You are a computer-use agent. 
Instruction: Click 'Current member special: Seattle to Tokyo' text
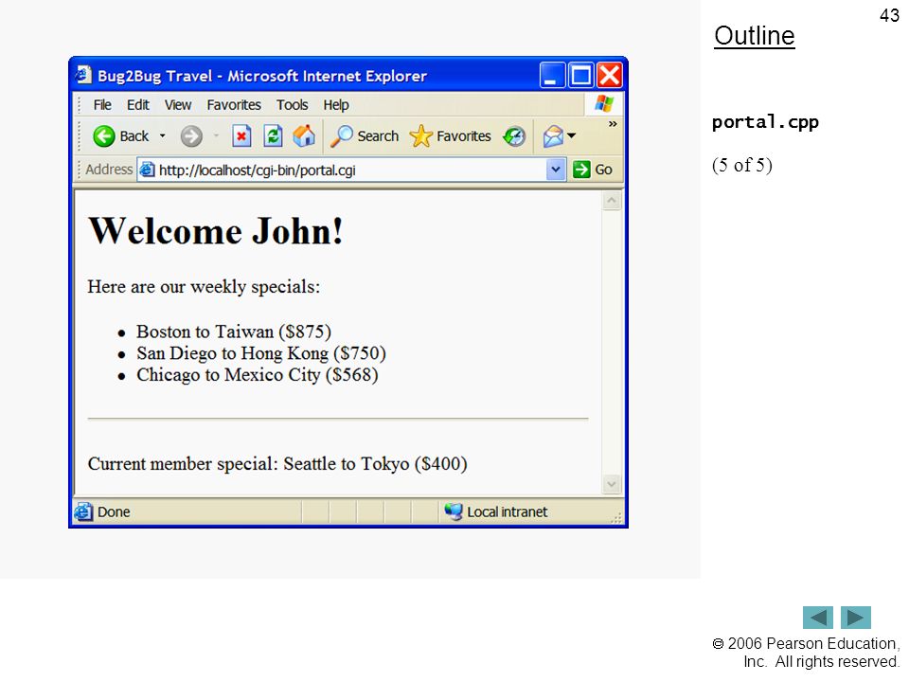[x=249, y=464]
